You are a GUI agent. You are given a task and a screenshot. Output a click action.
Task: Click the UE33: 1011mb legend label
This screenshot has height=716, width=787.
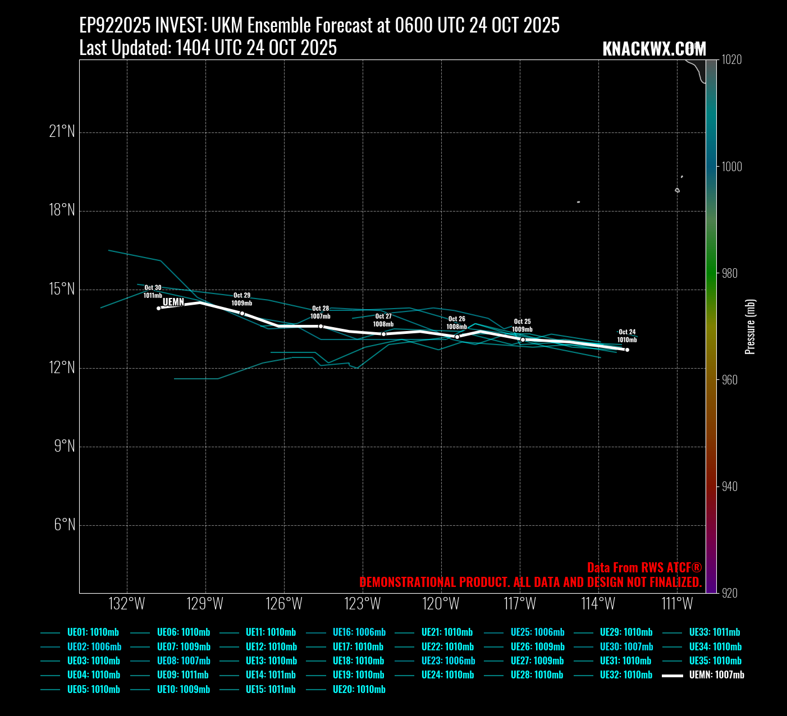[x=715, y=632]
